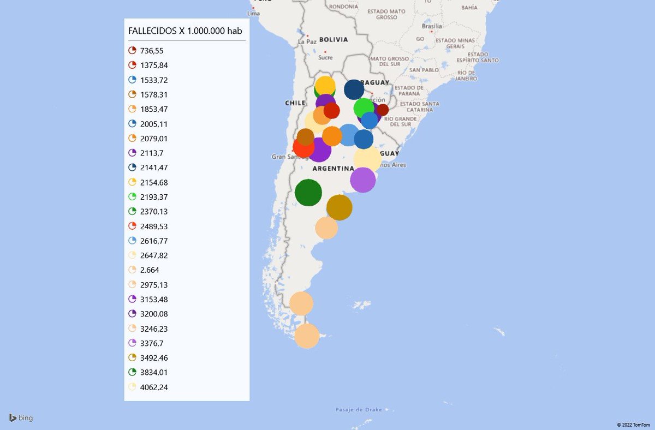
Task: Select the light purple bubble below Buenos Aires
Action: [363, 180]
